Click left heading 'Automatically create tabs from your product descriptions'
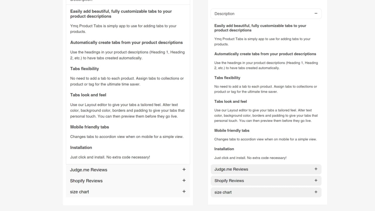 (x=126, y=42)
